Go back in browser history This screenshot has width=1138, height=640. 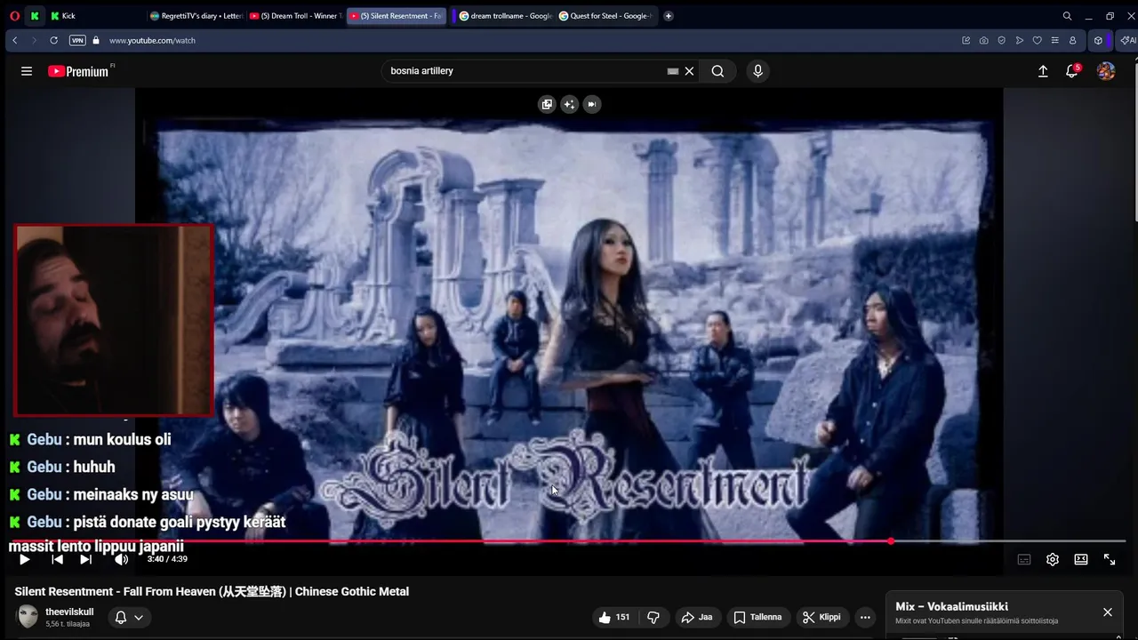coord(14,40)
